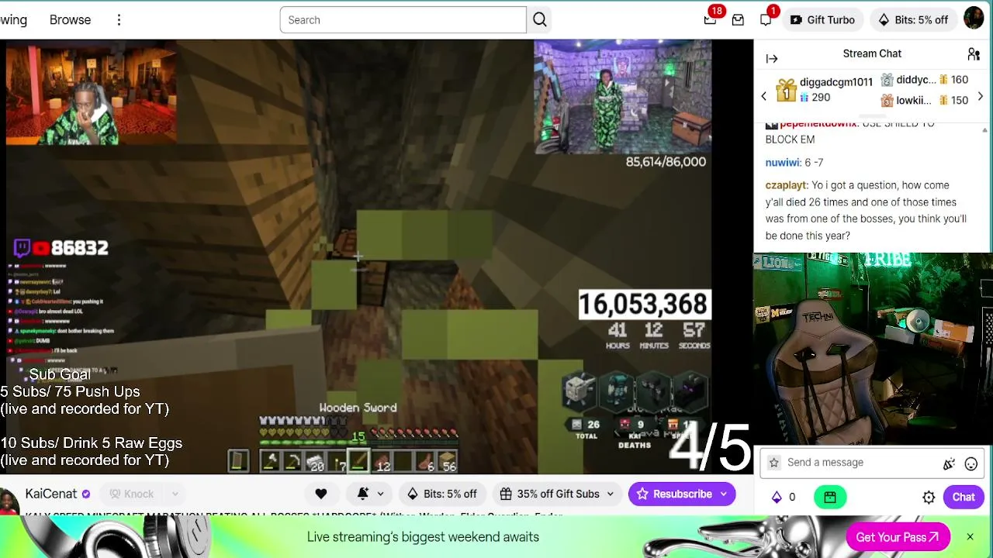Image resolution: width=993 pixels, height=558 pixels.
Task: Click the Get Your Pass button
Action: 898,537
